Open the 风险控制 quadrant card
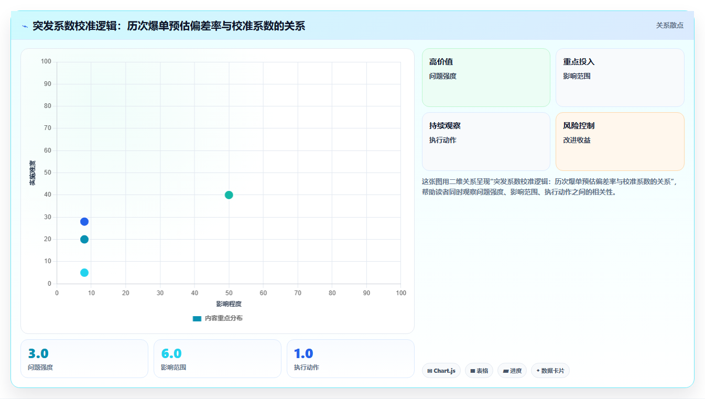 tap(620, 142)
